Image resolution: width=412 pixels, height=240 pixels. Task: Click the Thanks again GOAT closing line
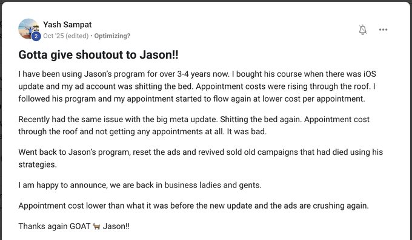[x=74, y=226]
